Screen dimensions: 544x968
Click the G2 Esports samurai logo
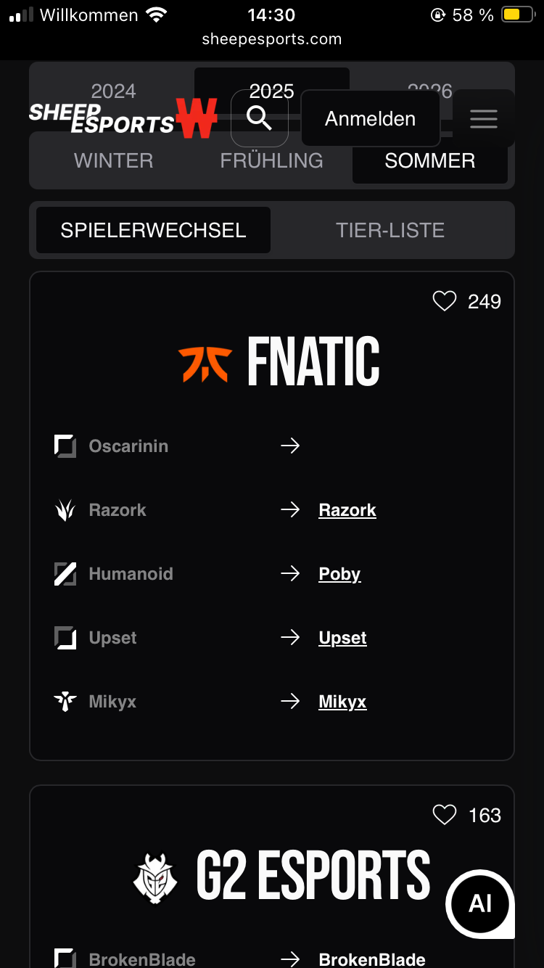[x=155, y=877]
